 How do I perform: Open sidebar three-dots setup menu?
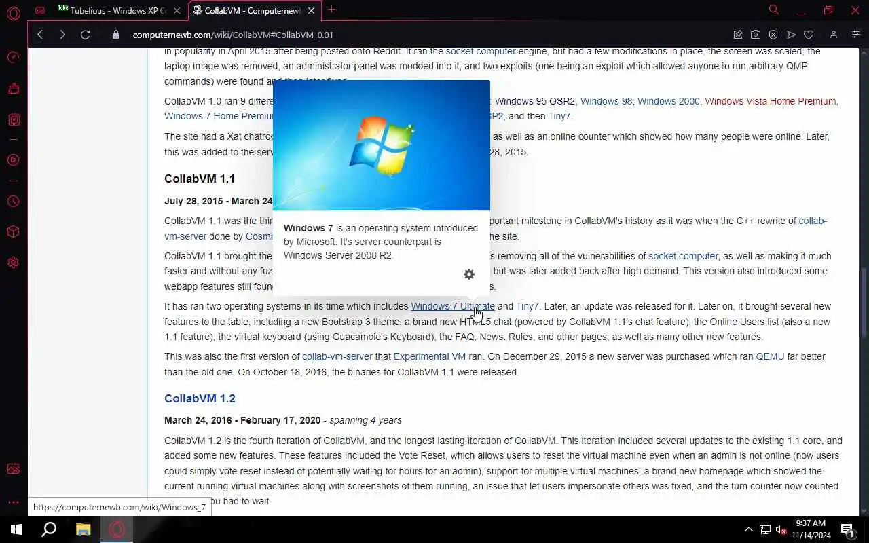tap(13, 502)
